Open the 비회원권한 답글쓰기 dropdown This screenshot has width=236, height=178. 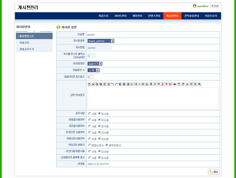click(x=95, y=63)
